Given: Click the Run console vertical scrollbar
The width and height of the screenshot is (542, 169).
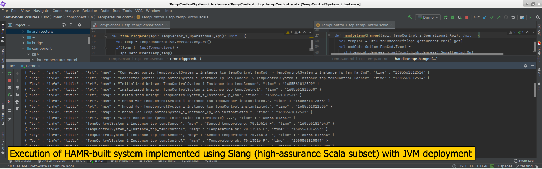Looking at the screenshot, I should (x=535, y=89).
